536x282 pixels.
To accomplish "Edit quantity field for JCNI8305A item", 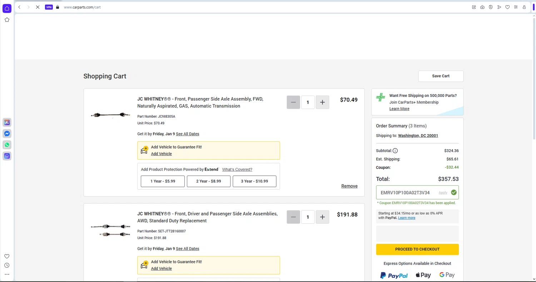I will click(x=308, y=102).
